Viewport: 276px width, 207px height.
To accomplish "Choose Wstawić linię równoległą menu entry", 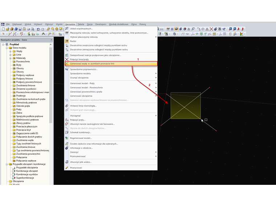I will click(x=111, y=106).
